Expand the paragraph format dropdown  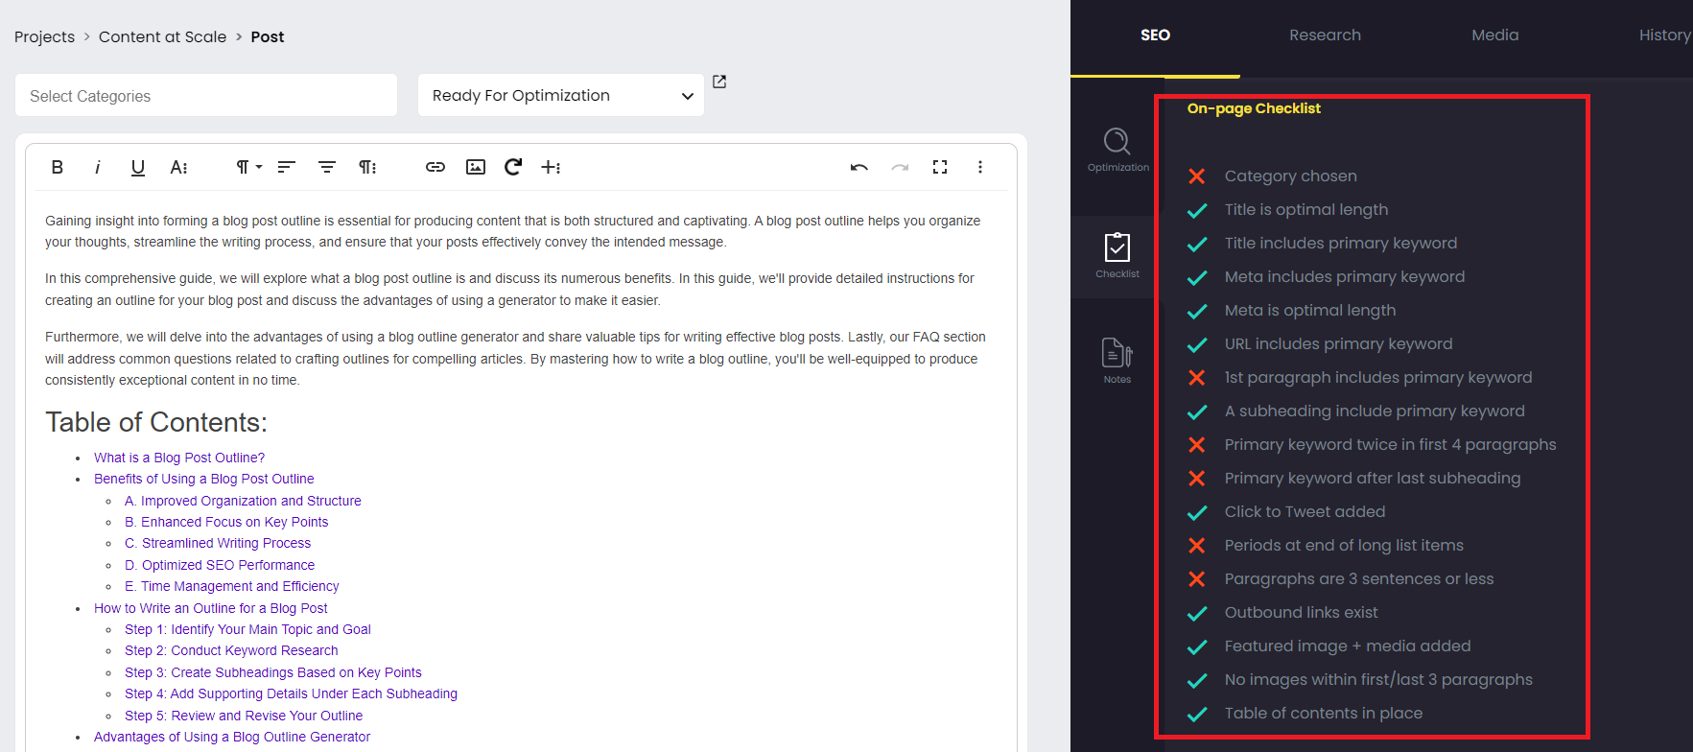[x=248, y=167]
